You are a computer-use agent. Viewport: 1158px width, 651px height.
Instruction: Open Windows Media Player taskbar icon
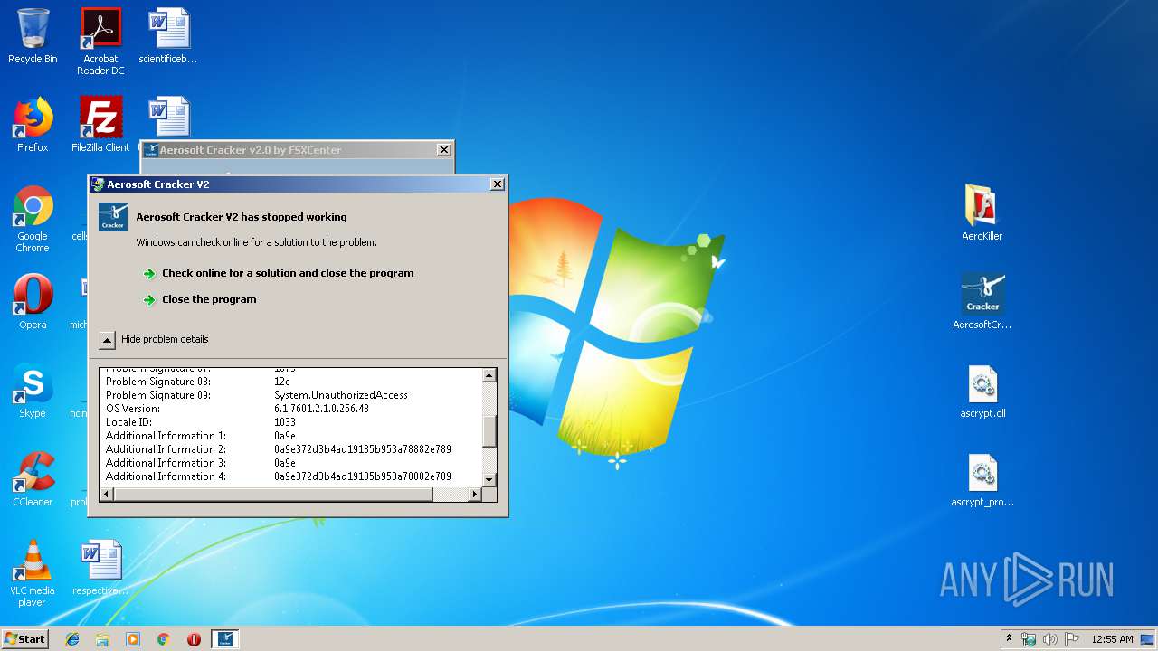(133, 639)
